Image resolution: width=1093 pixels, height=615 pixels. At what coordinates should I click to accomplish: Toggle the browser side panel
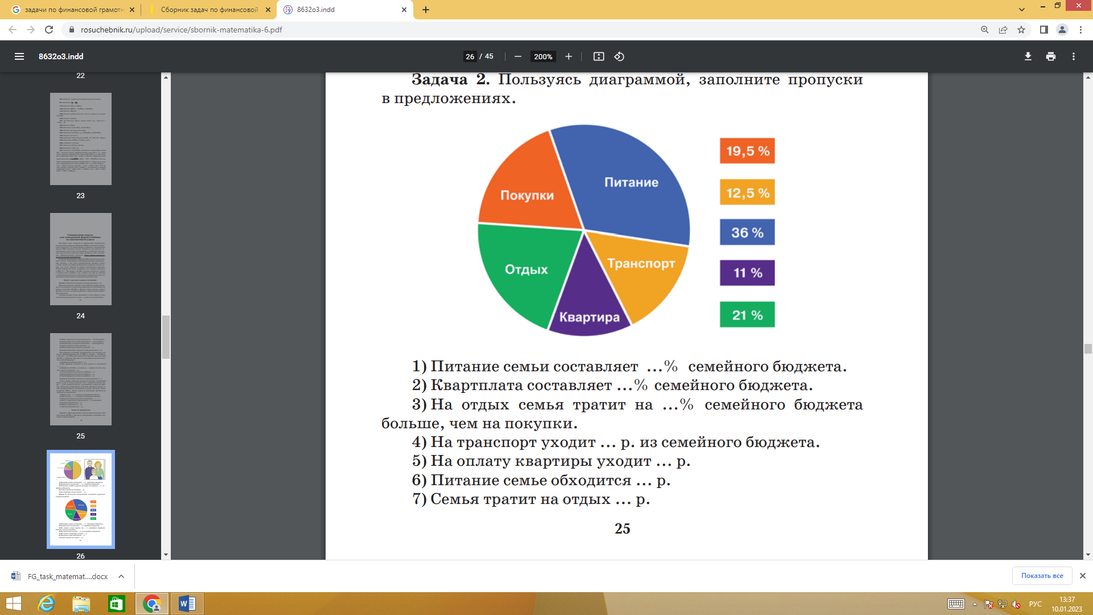[x=1043, y=30]
